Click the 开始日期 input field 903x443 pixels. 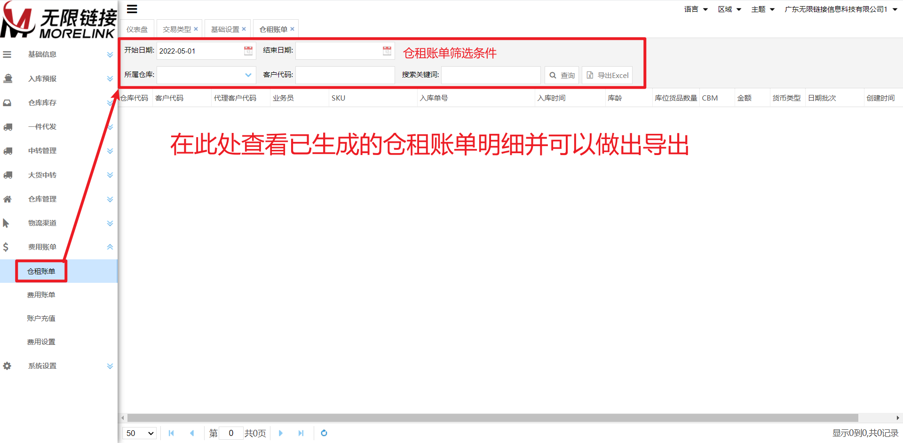pyautogui.click(x=206, y=51)
